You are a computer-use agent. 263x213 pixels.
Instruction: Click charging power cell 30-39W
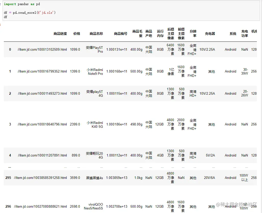click(245, 72)
